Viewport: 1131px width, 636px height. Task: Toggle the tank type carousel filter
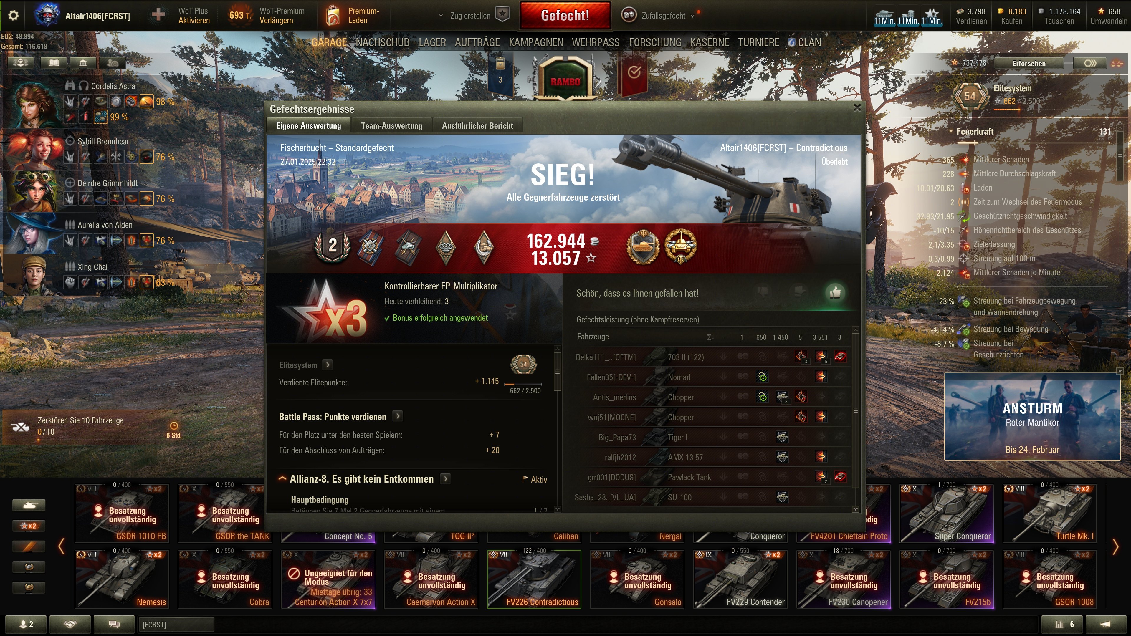29,505
